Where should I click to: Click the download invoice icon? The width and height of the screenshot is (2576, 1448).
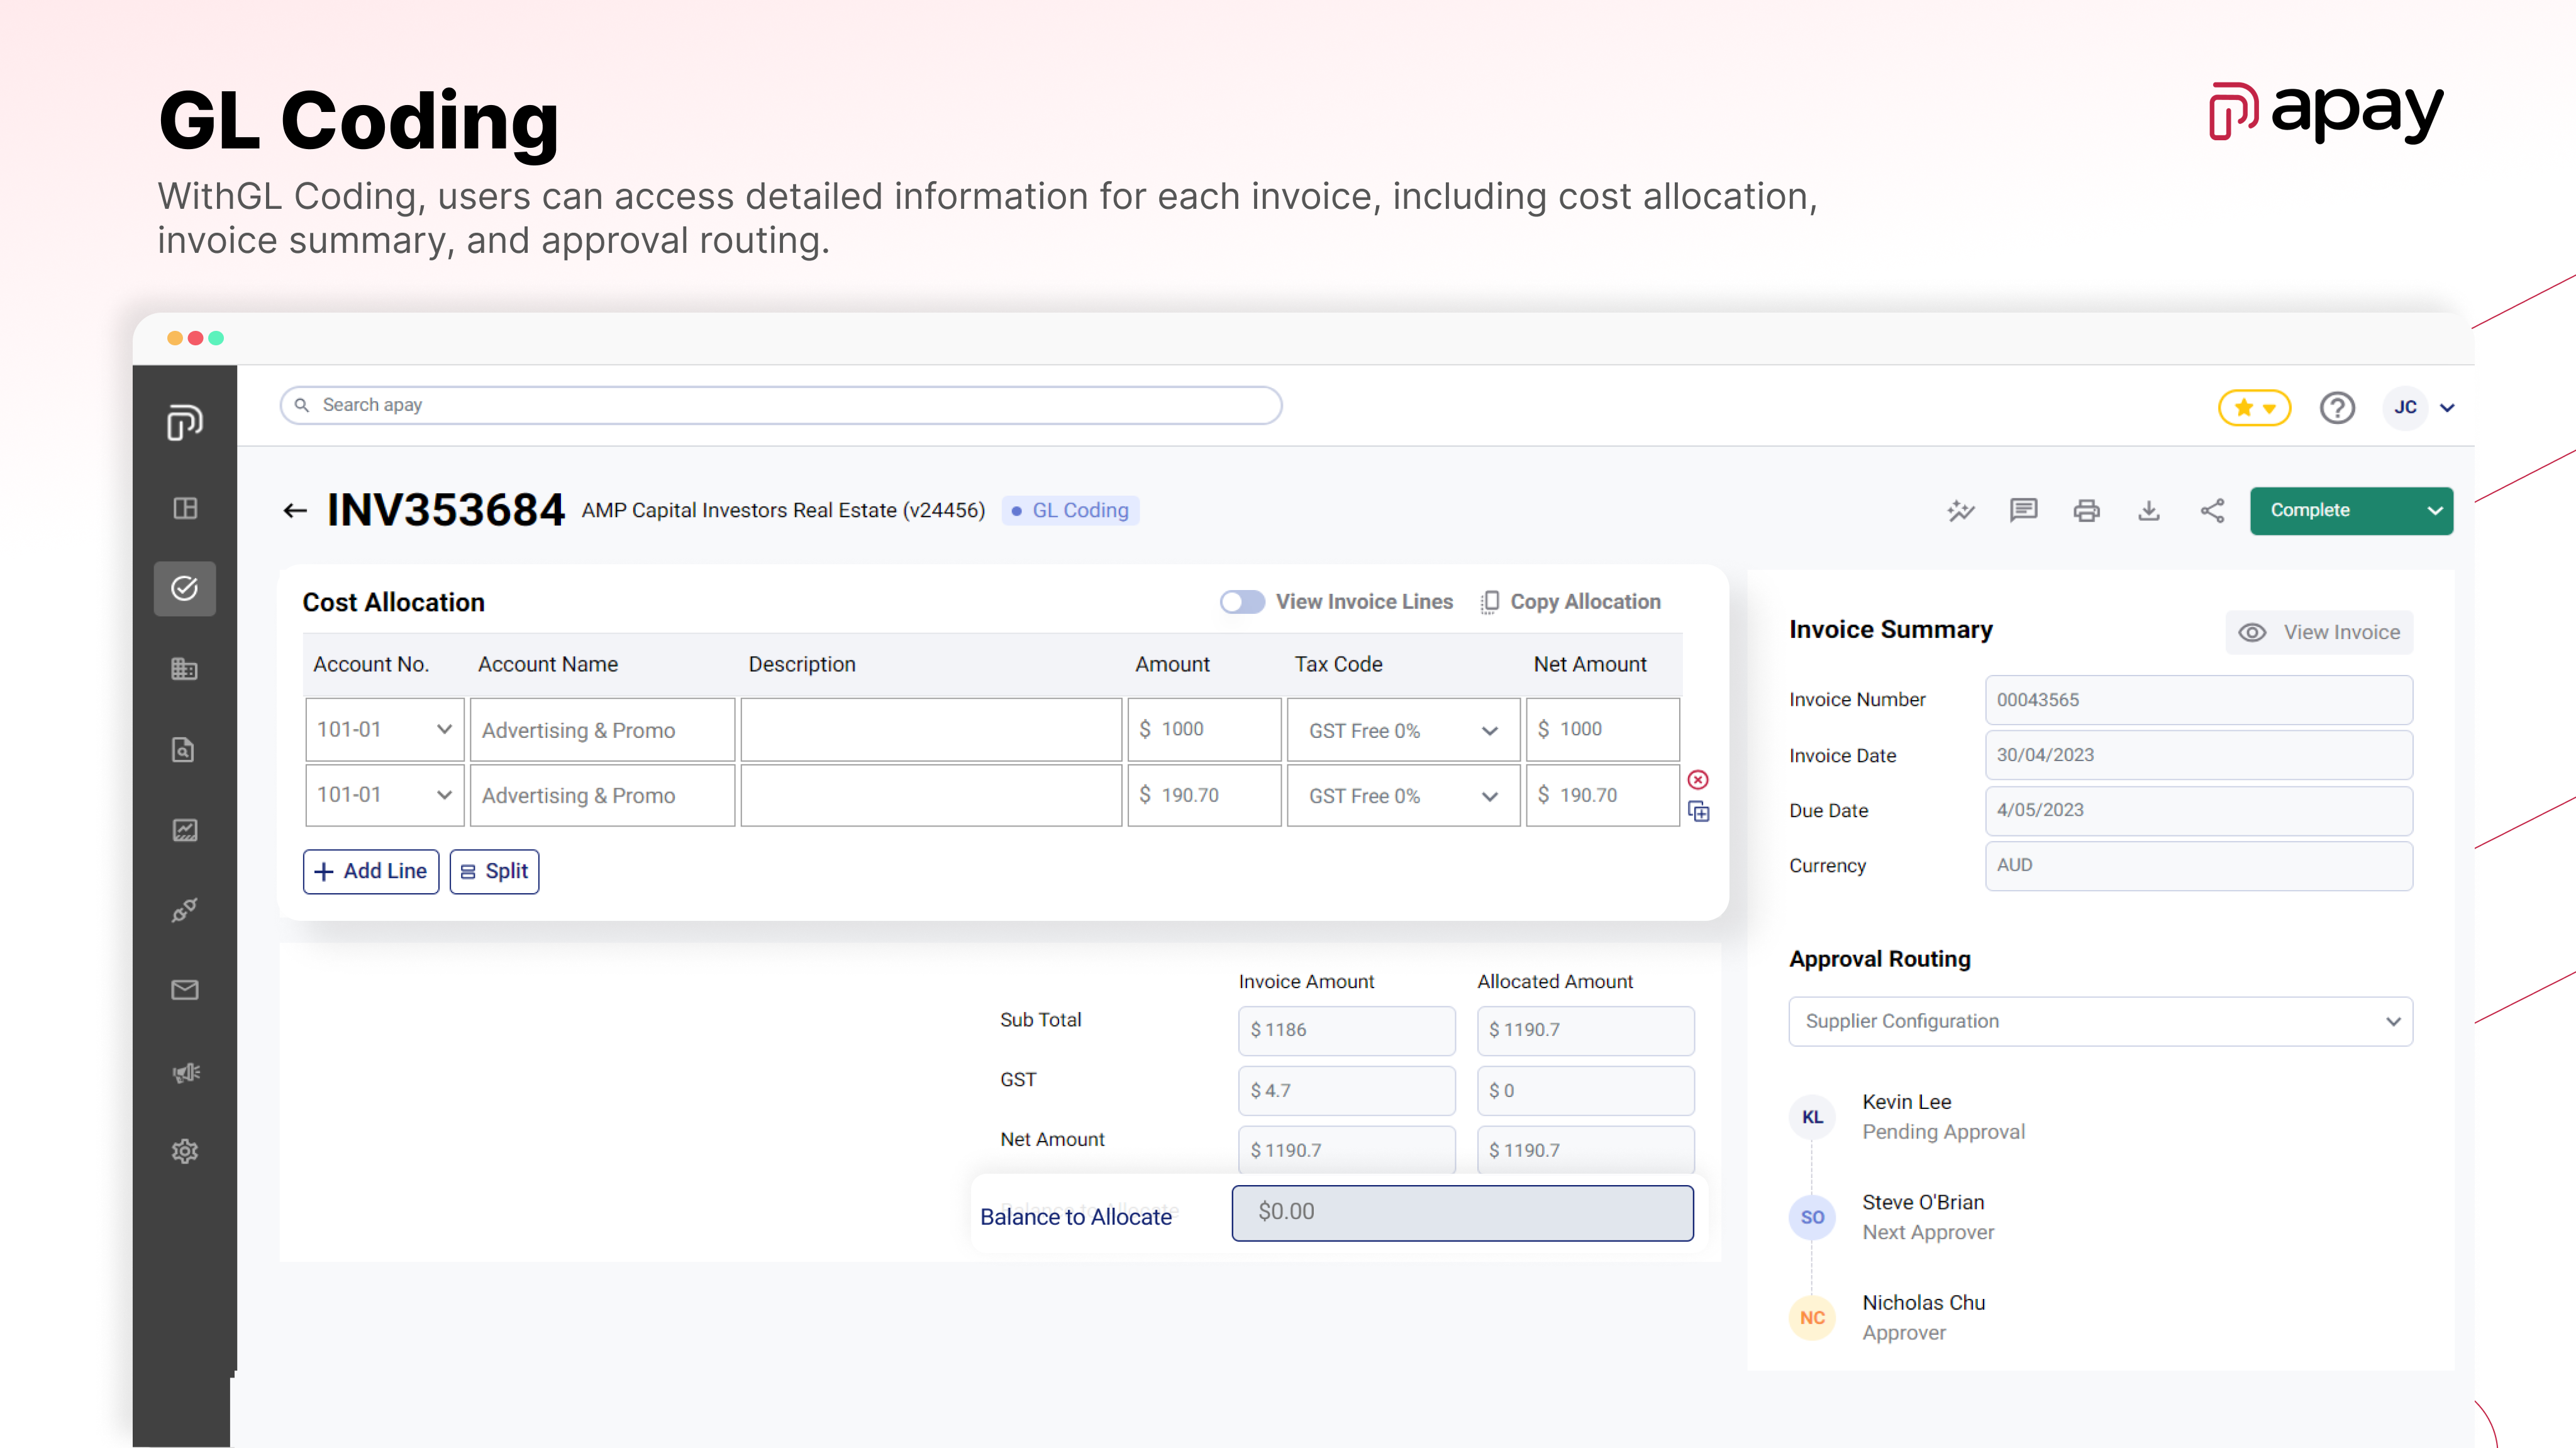point(2149,511)
